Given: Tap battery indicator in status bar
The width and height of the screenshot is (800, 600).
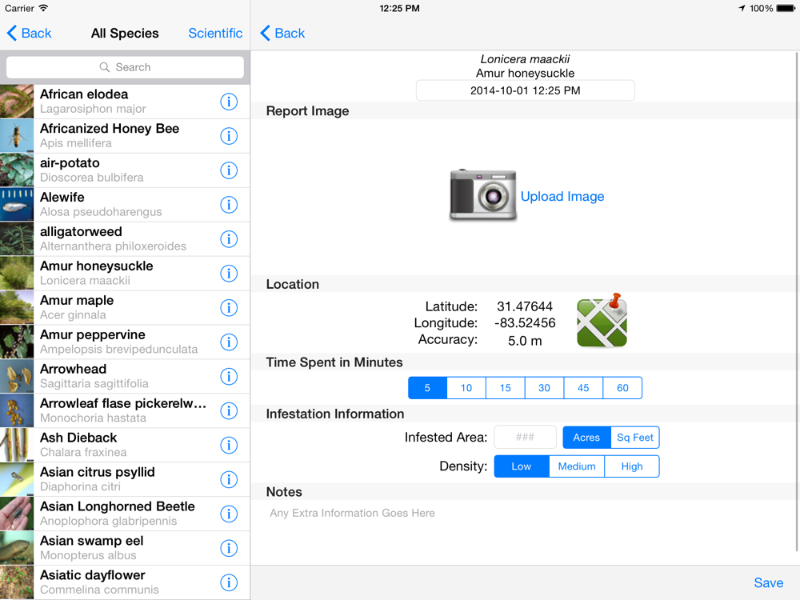Looking at the screenshot, I should tap(786, 8).
